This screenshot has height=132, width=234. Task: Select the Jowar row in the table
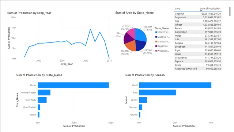(x=198, y=54)
